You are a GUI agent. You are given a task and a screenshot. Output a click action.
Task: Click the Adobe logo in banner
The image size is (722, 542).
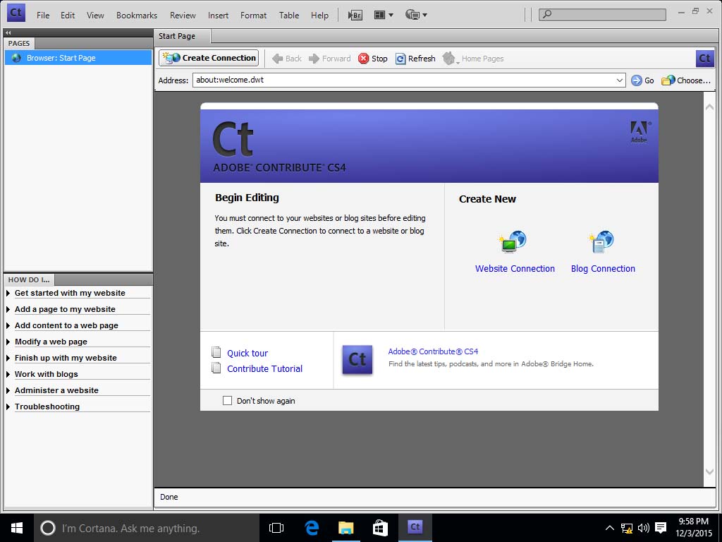point(639,132)
